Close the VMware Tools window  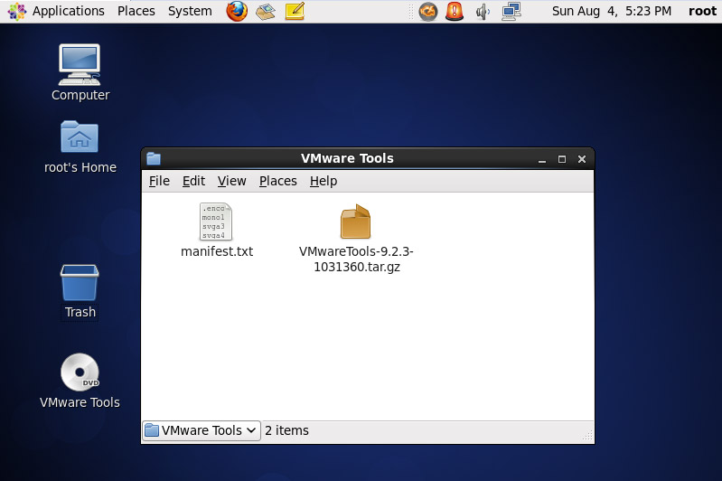tap(582, 159)
